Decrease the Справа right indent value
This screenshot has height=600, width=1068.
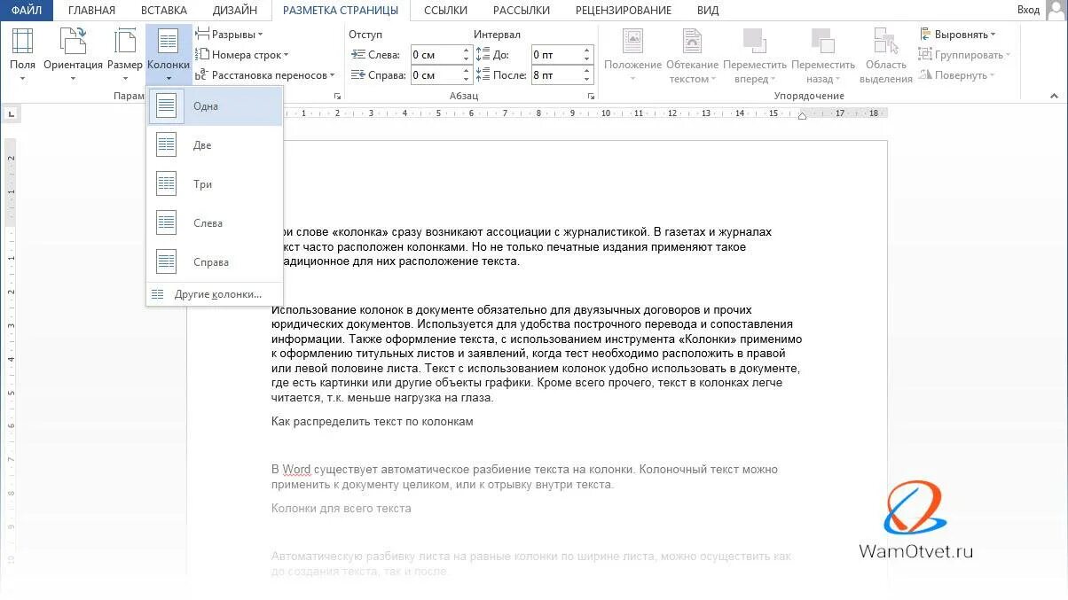tap(467, 80)
